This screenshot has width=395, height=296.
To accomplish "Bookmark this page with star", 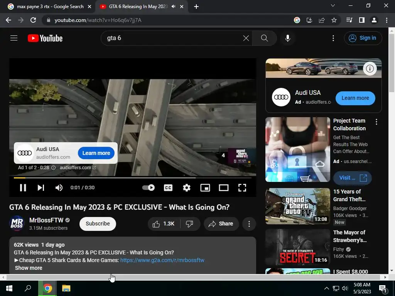I will pos(334,20).
